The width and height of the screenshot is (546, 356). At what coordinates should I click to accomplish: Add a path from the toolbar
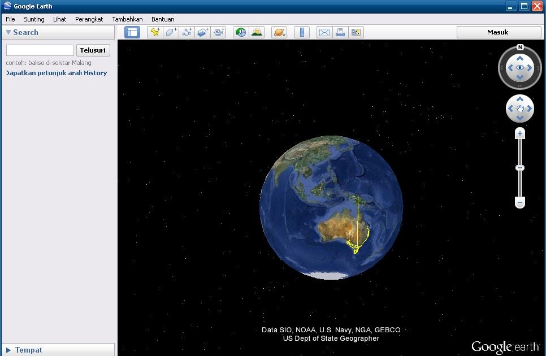pyautogui.click(x=187, y=32)
